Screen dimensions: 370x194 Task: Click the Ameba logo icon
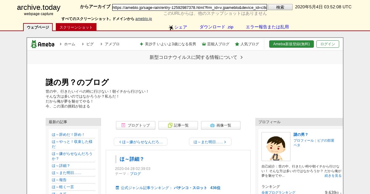[43, 44]
